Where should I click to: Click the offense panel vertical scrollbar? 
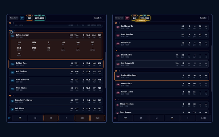106,70
